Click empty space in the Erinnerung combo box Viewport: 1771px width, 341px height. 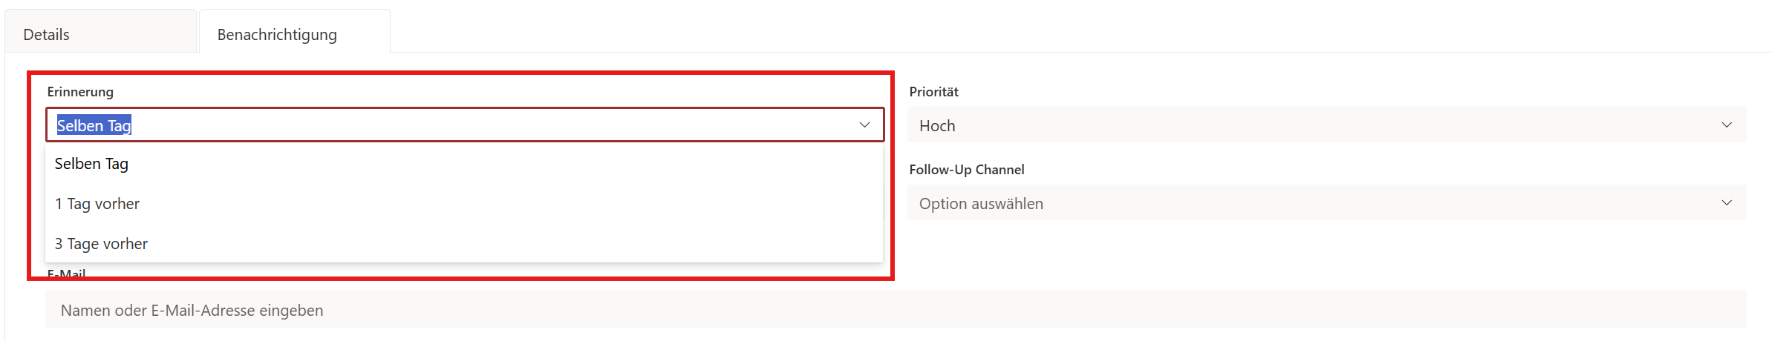(483, 125)
